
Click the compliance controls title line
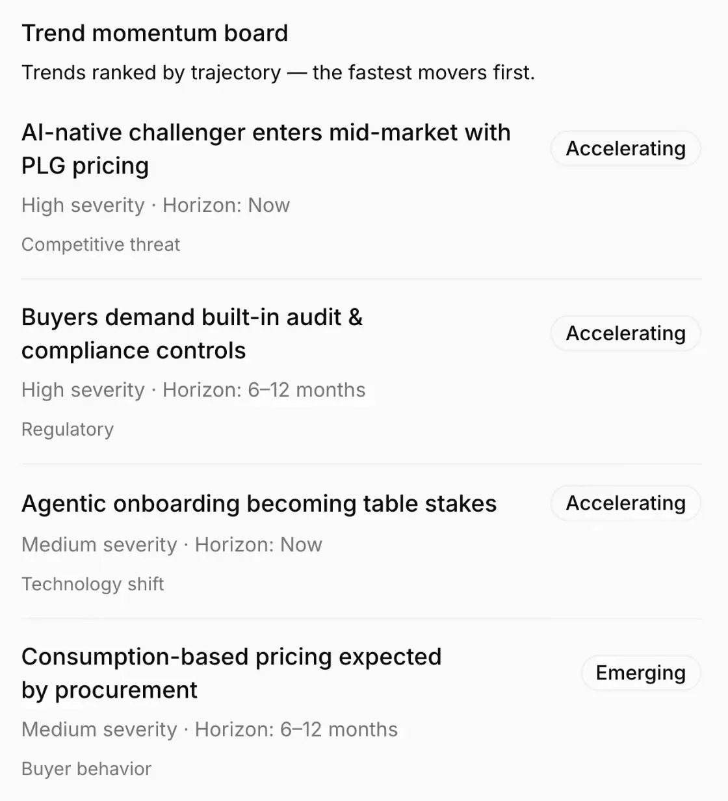tap(133, 351)
